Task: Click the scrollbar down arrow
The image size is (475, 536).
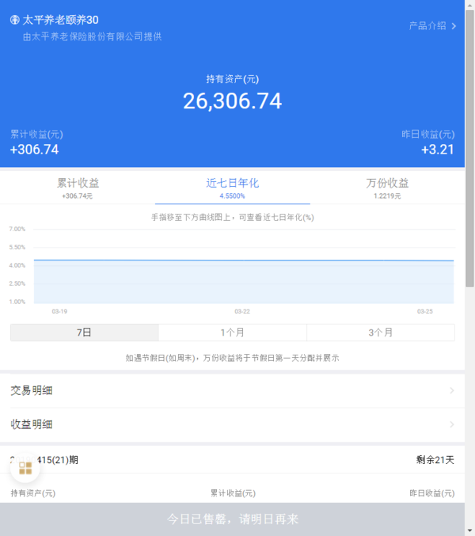Action: [470, 531]
